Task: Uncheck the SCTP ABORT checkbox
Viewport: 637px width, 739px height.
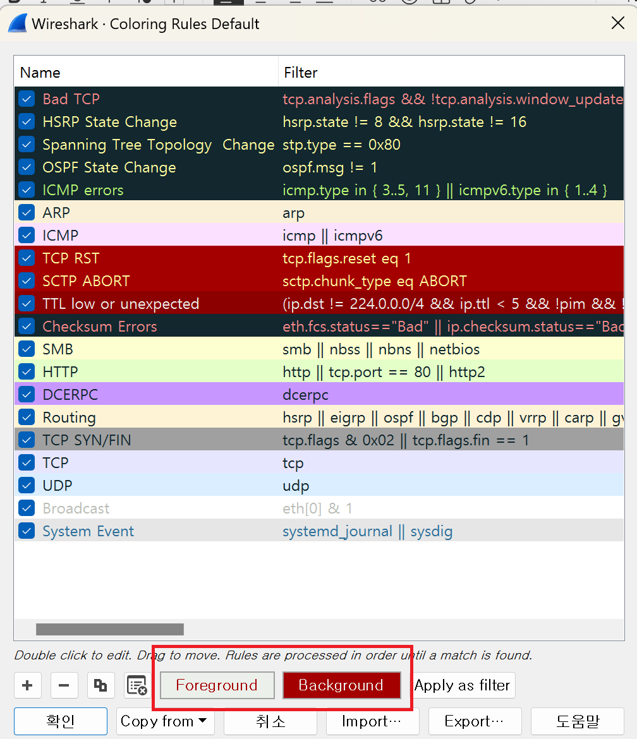Action: [27, 281]
